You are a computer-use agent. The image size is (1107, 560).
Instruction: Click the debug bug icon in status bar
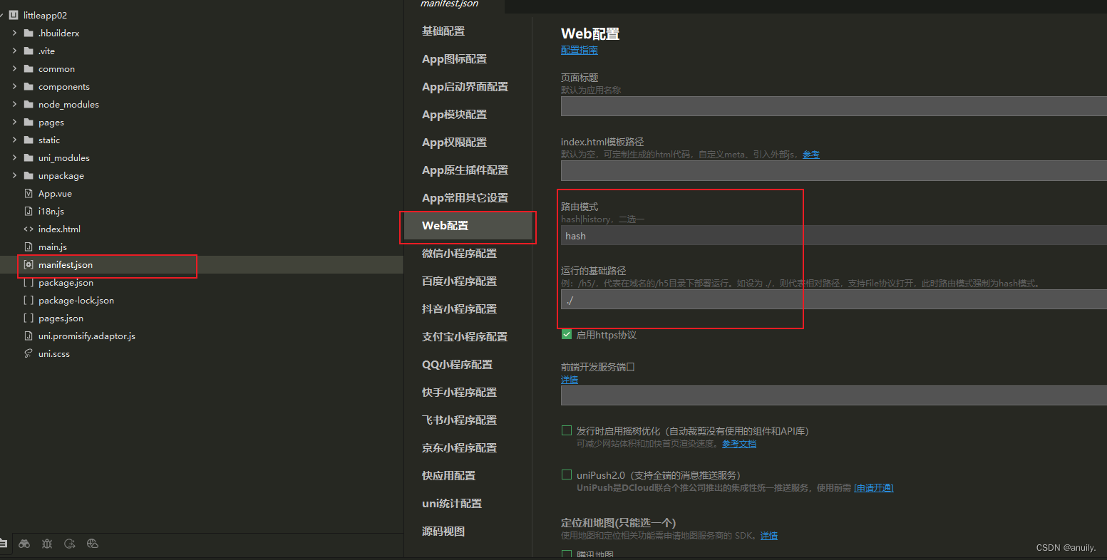point(47,544)
